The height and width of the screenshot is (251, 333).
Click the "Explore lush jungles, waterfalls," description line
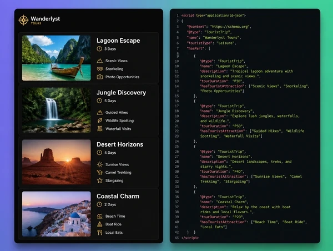pos(250,116)
